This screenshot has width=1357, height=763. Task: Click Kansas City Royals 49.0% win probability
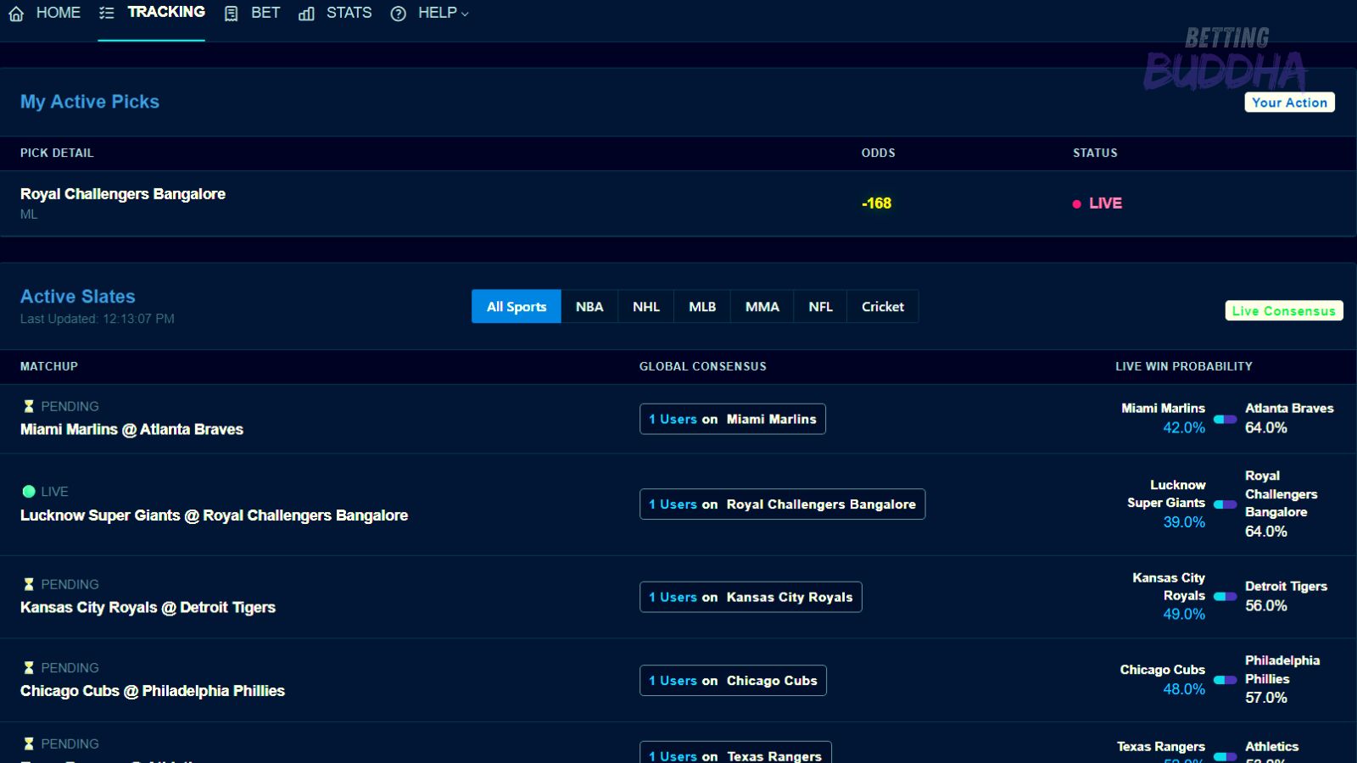1184,614
